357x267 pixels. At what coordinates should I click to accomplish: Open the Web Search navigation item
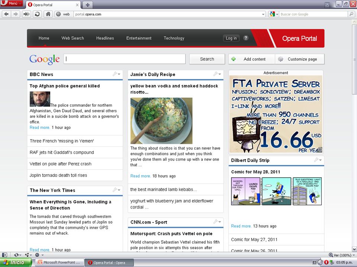click(x=73, y=38)
